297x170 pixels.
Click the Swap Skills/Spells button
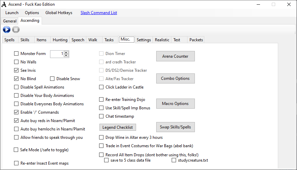175,127
